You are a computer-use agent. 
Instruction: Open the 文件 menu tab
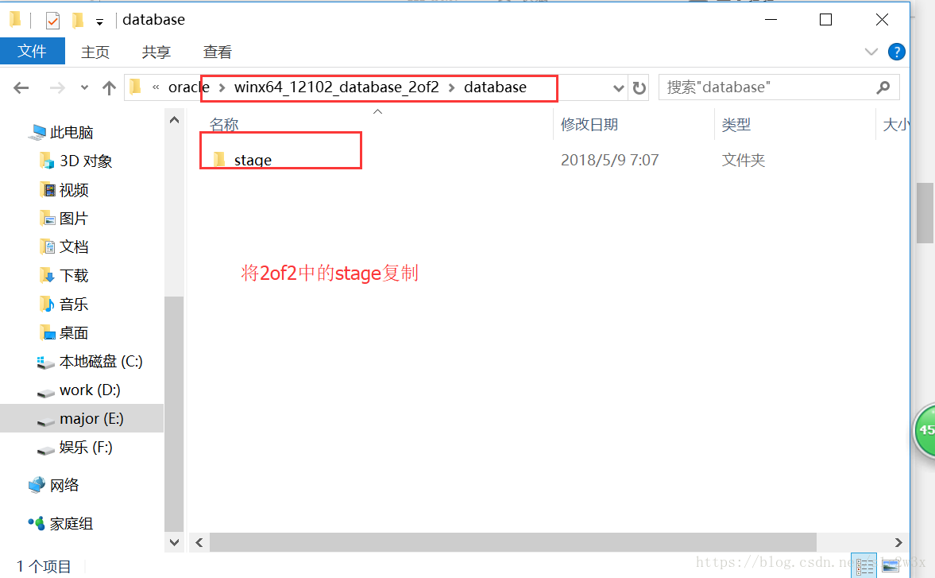[33, 52]
